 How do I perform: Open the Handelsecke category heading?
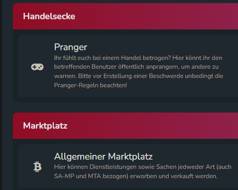coord(49,17)
